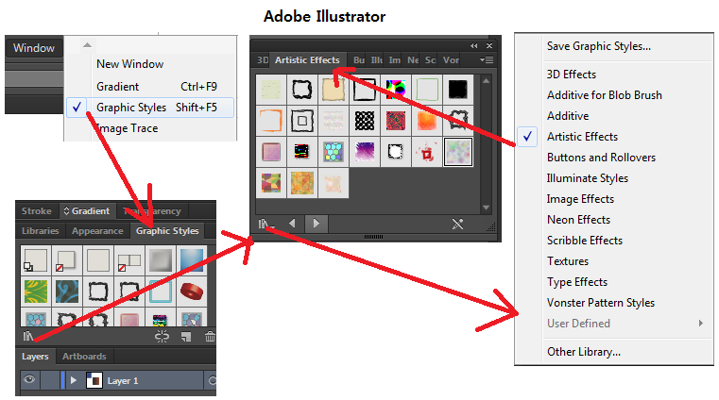Open the Neon Effects library
Viewport: 719px width, 400px height.
point(578,220)
